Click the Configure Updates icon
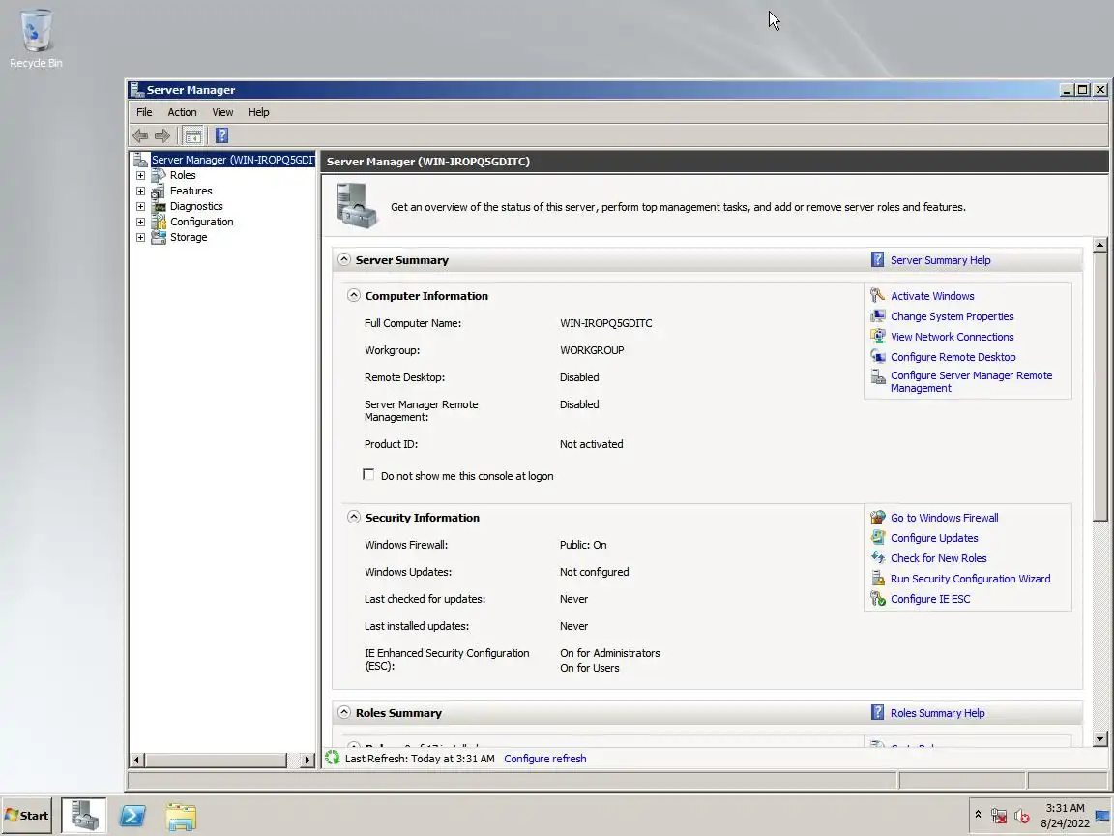This screenshot has height=836, width=1114. point(878,537)
